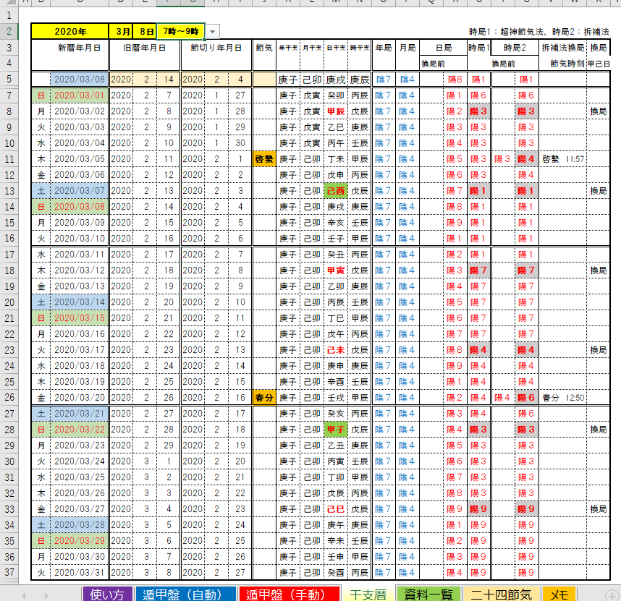The width and height of the screenshot is (621, 601).
Task: Click the next sheet navigation arrow
Action: pos(46,595)
